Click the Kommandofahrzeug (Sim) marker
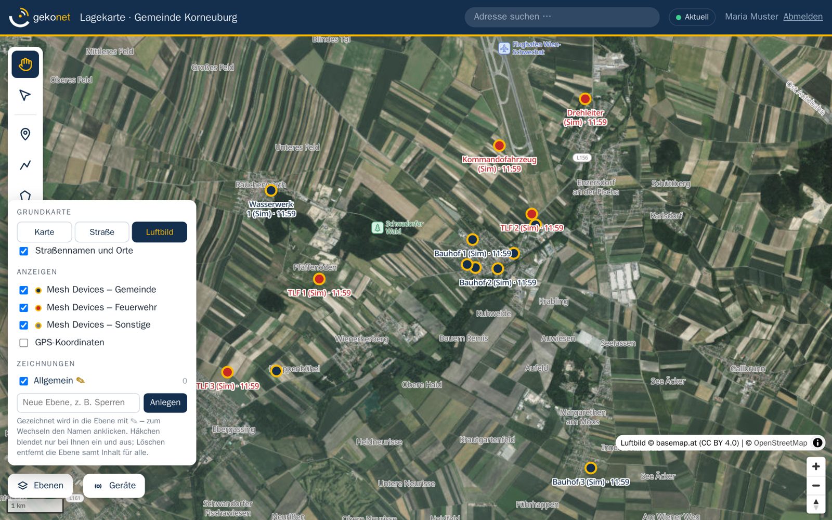This screenshot has width=832, height=520. (499, 146)
